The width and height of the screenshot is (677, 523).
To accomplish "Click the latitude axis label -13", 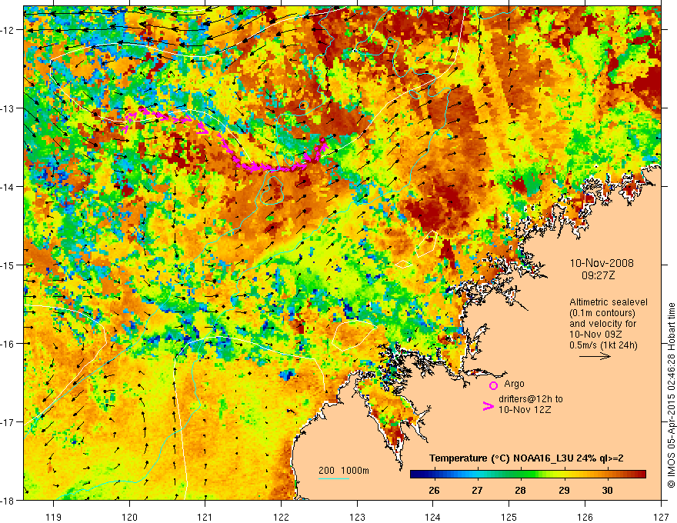I will pyautogui.click(x=8, y=108).
